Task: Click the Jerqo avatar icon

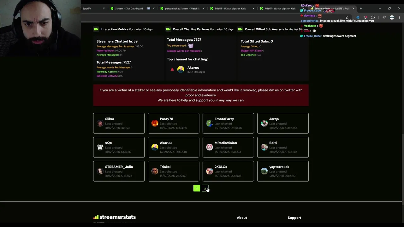Action: (x=264, y=123)
